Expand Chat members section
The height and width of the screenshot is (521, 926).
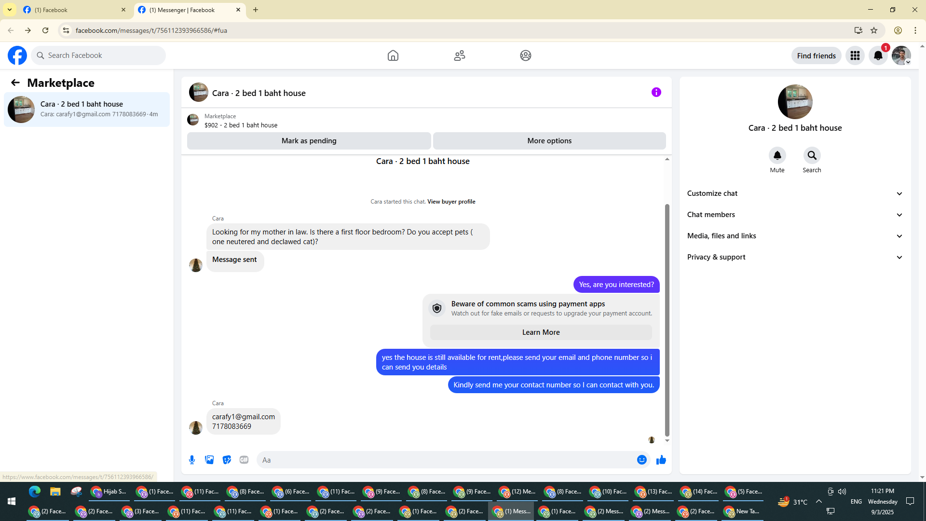[795, 215]
